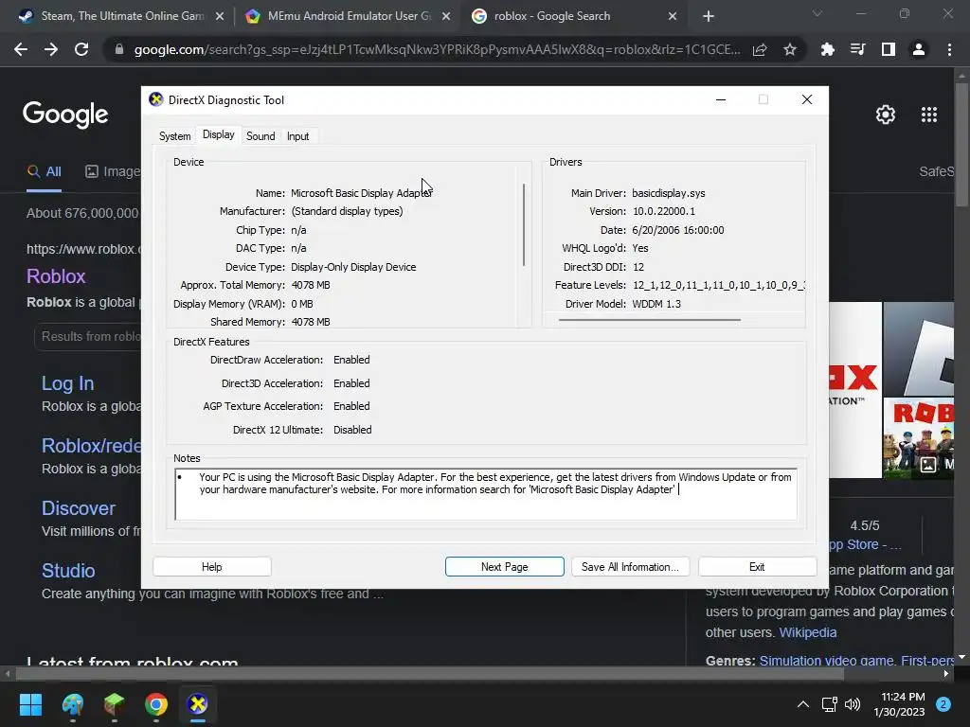Open a new browser tab

(x=709, y=17)
